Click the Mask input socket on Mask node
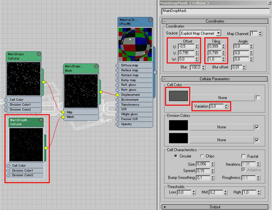This screenshot has height=210, width=272. [x=63, y=117]
